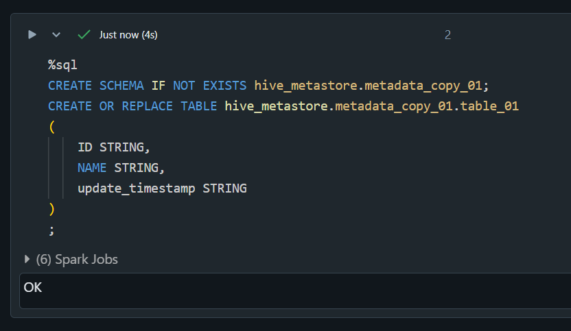Select cell number 2 label
This screenshot has height=331, width=571.
pyautogui.click(x=447, y=34)
